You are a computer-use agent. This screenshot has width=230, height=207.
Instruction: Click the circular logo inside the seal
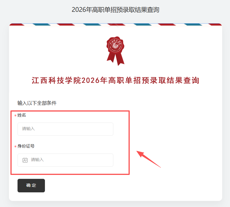tap(115, 45)
